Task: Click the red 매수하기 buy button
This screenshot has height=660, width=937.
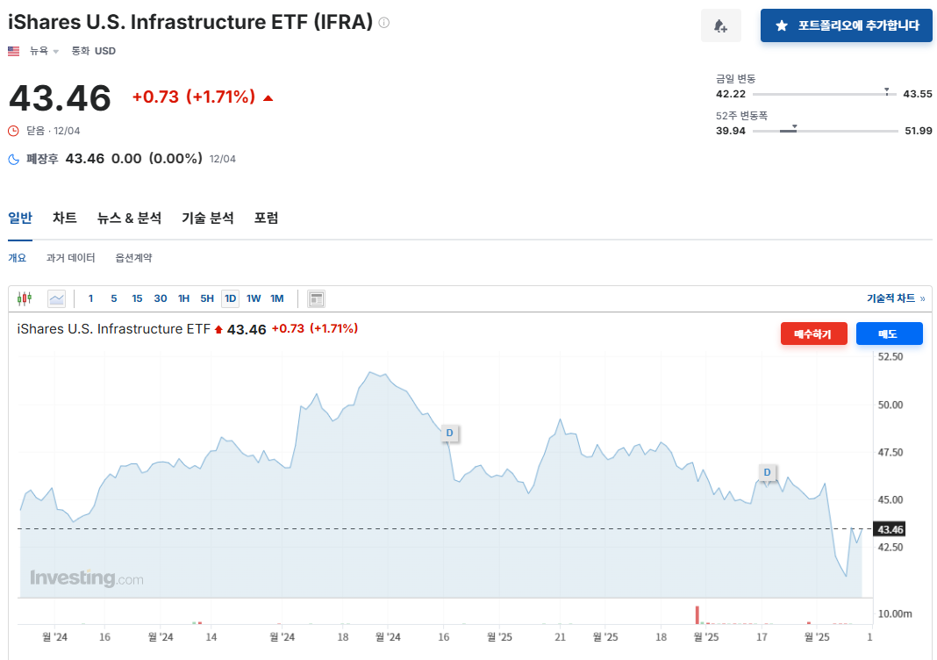Action: pos(813,334)
